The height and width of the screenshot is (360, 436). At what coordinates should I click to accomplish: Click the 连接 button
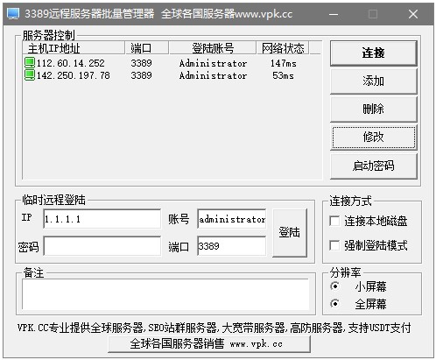click(x=373, y=53)
